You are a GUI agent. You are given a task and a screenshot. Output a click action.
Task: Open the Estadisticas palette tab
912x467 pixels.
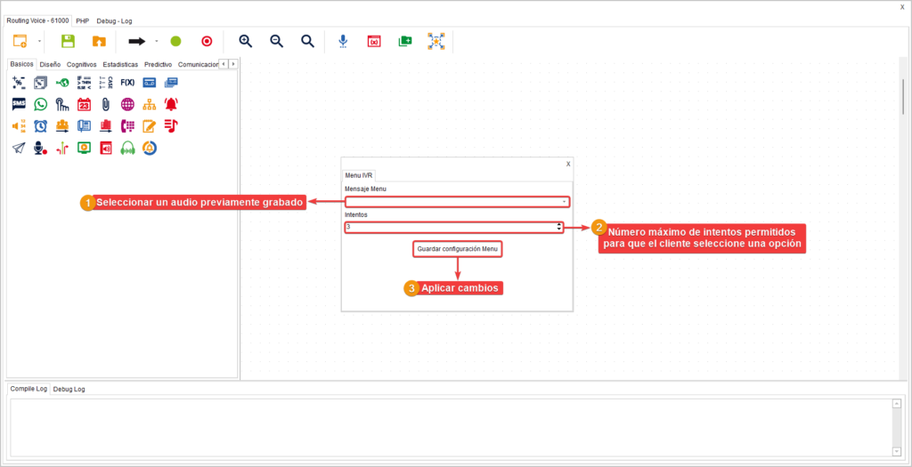coord(120,64)
